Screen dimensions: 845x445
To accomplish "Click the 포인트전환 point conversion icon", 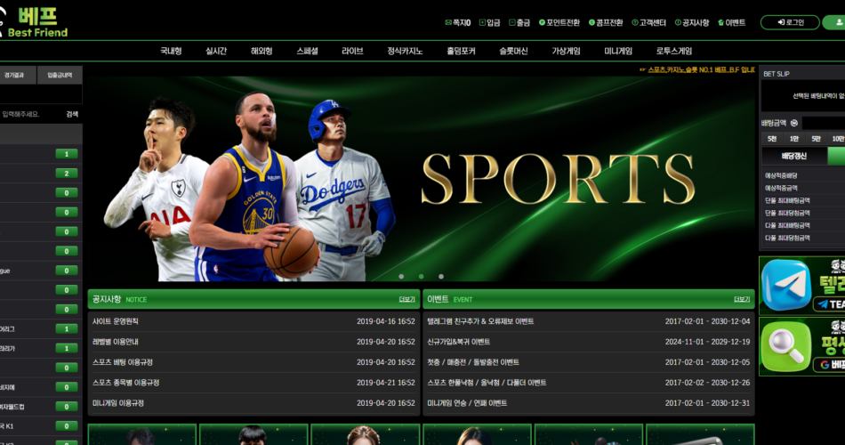I will tap(541, 22).
